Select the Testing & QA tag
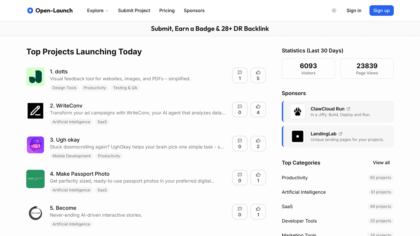This screenshot has height=236, width=420. point(125,88)
